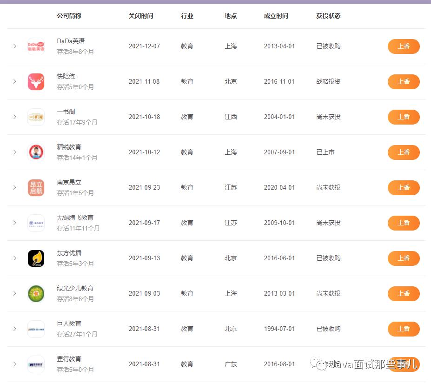
Task: Open the 罡得教育 company name
Action: click(x=69, y=359)
